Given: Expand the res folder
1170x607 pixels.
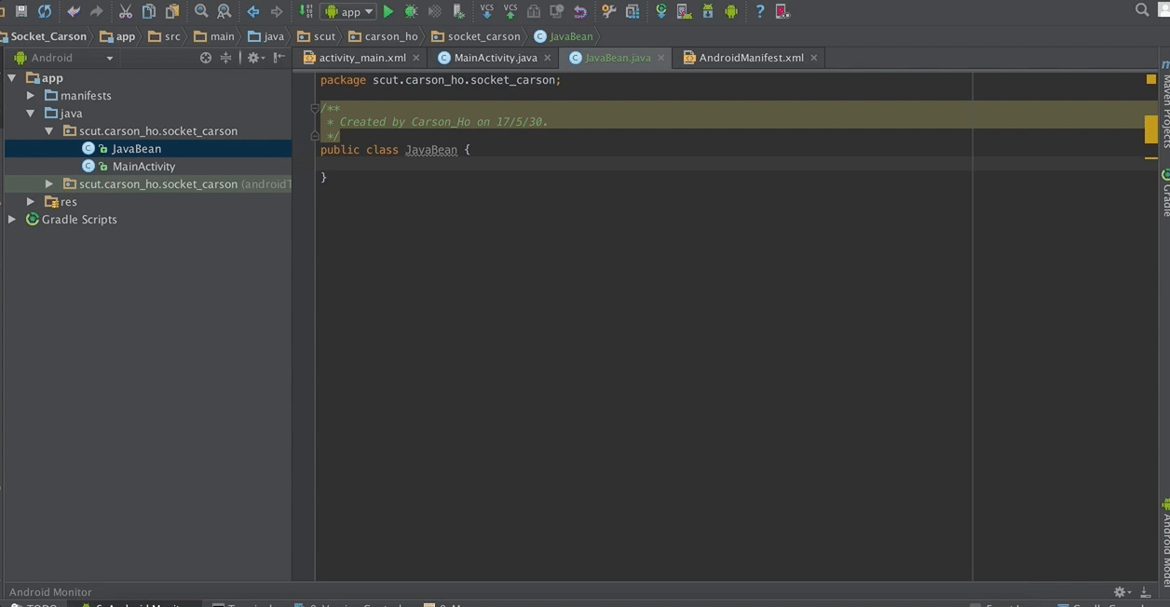Looking at the screenshot, I should [x=31, y=202].
